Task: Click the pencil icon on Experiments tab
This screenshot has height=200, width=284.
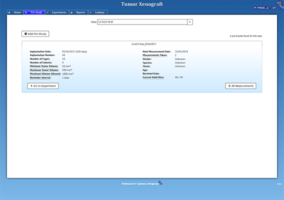Action: pyautogui.click(x=47, y=12)
